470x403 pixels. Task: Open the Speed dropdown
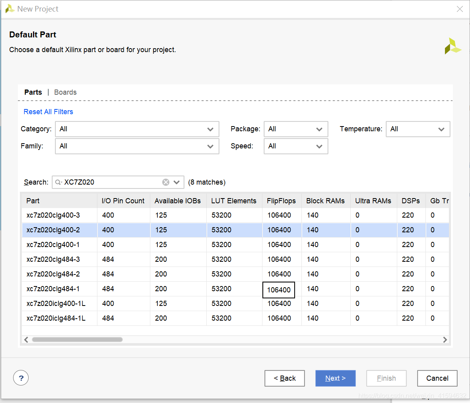(x=296, y=146)
